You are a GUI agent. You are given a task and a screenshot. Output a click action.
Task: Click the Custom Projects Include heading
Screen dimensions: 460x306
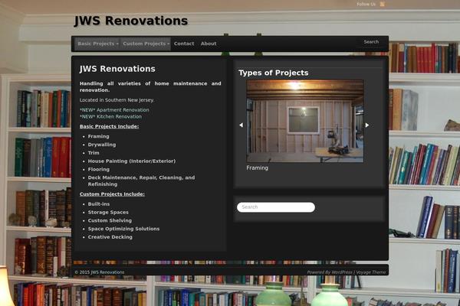(x=112, y=194)
